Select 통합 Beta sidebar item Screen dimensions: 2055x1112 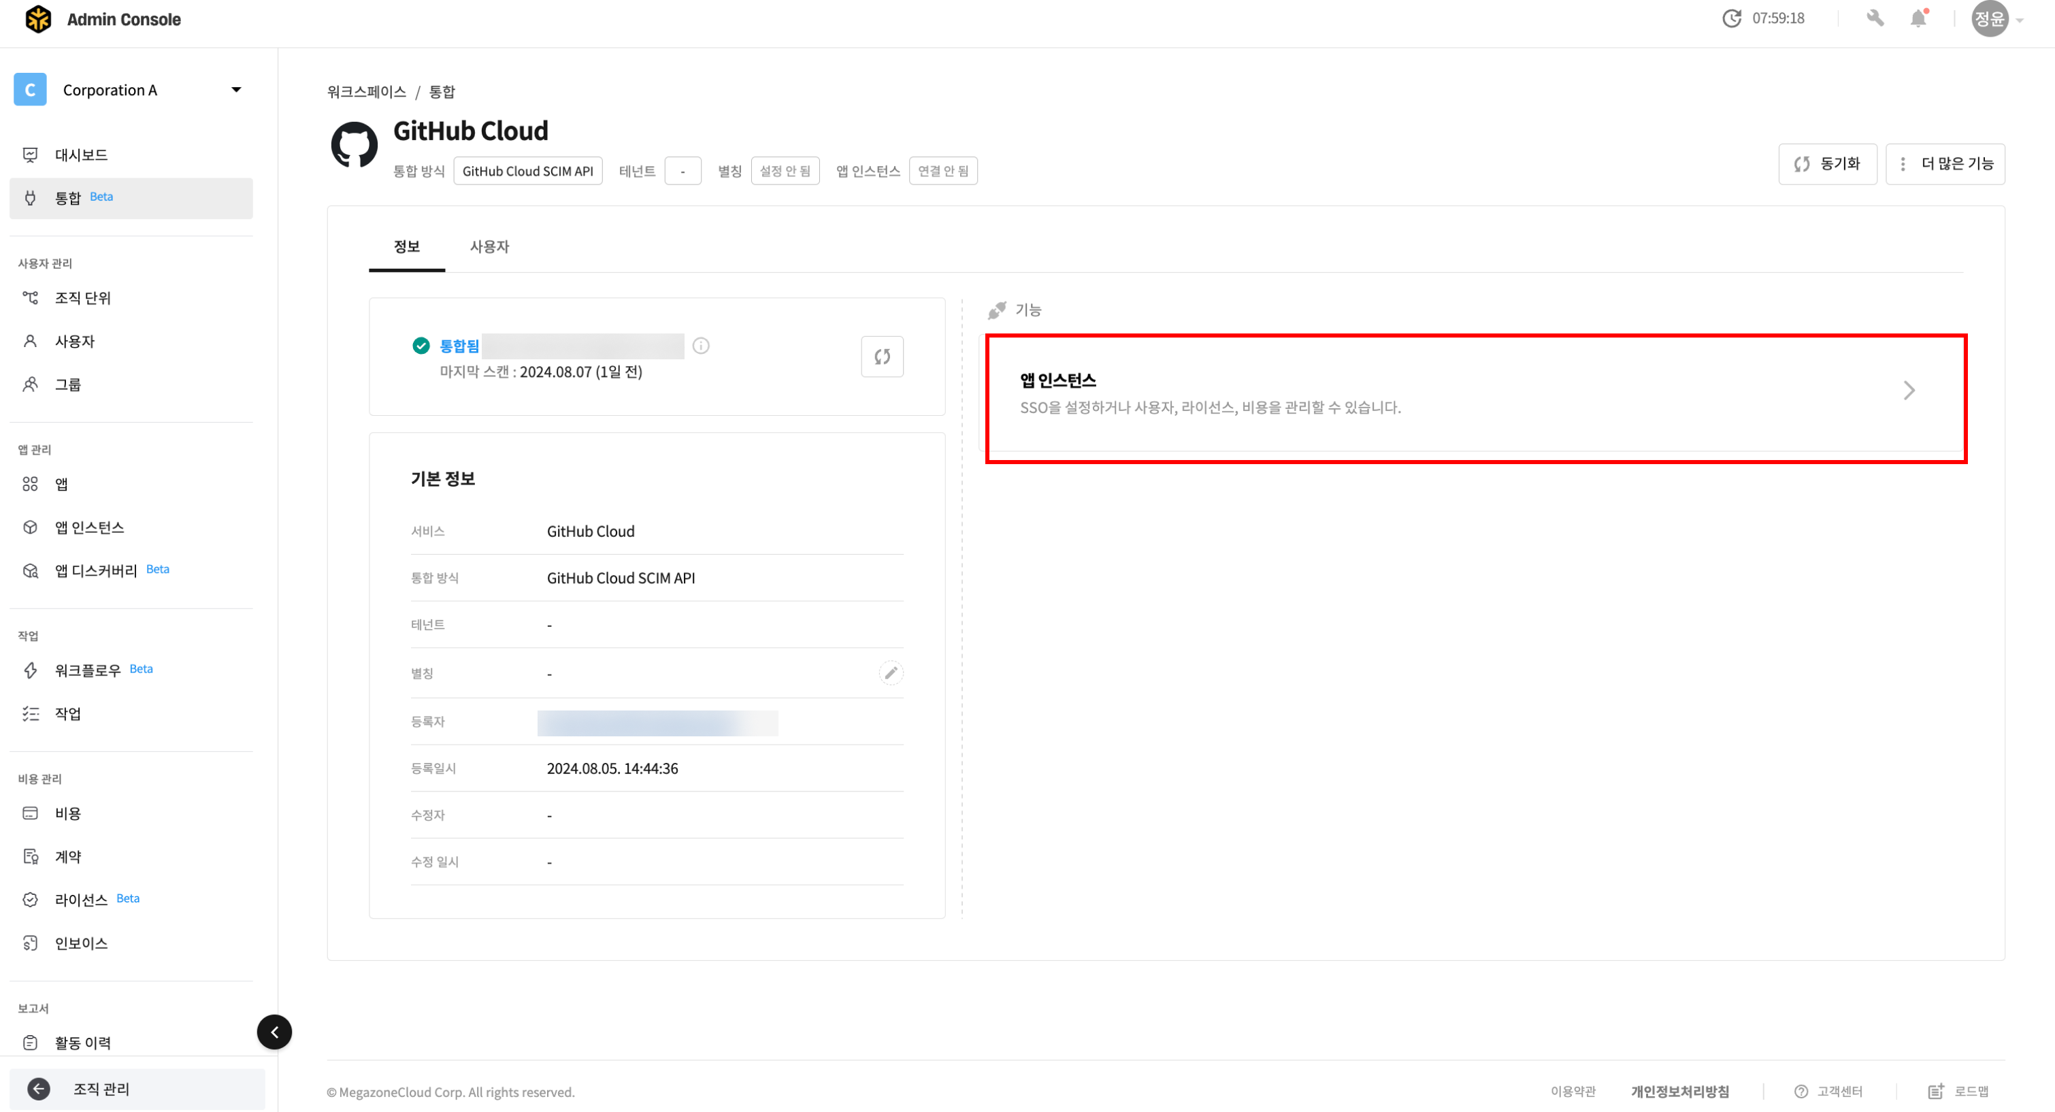(131, 198)
